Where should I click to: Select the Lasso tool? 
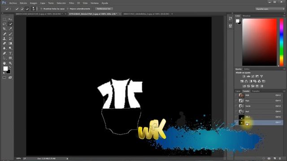click(x=4, y=24)
